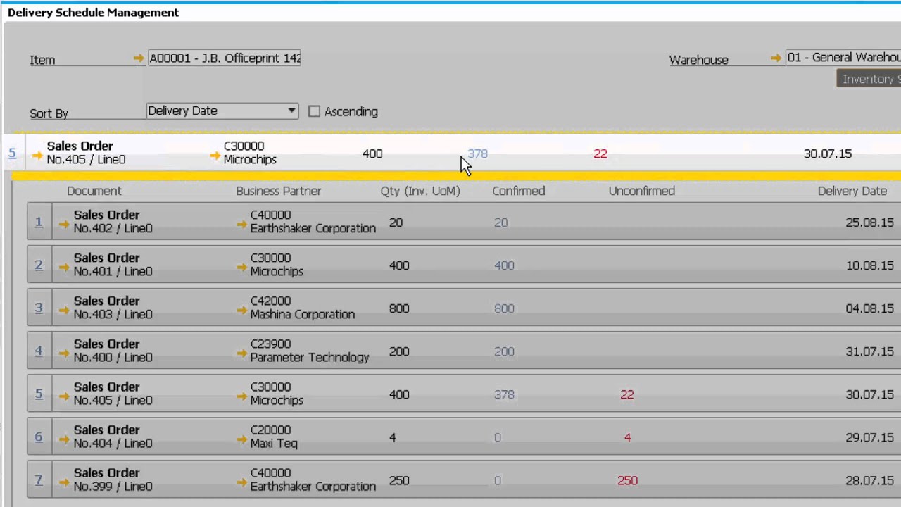Click link arrow next to Item field
This screenshot has width=901, height=507.
(139, 58)
